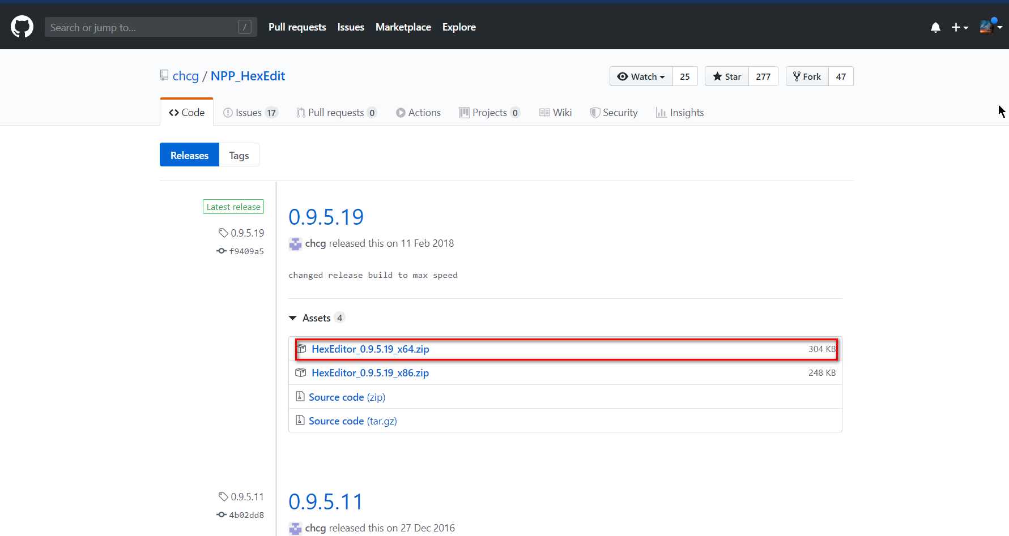
Task: Click the package icon for the x64 zip
Action: pos(301,349)
